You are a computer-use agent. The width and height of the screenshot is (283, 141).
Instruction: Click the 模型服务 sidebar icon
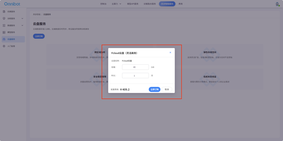[4, 32]
